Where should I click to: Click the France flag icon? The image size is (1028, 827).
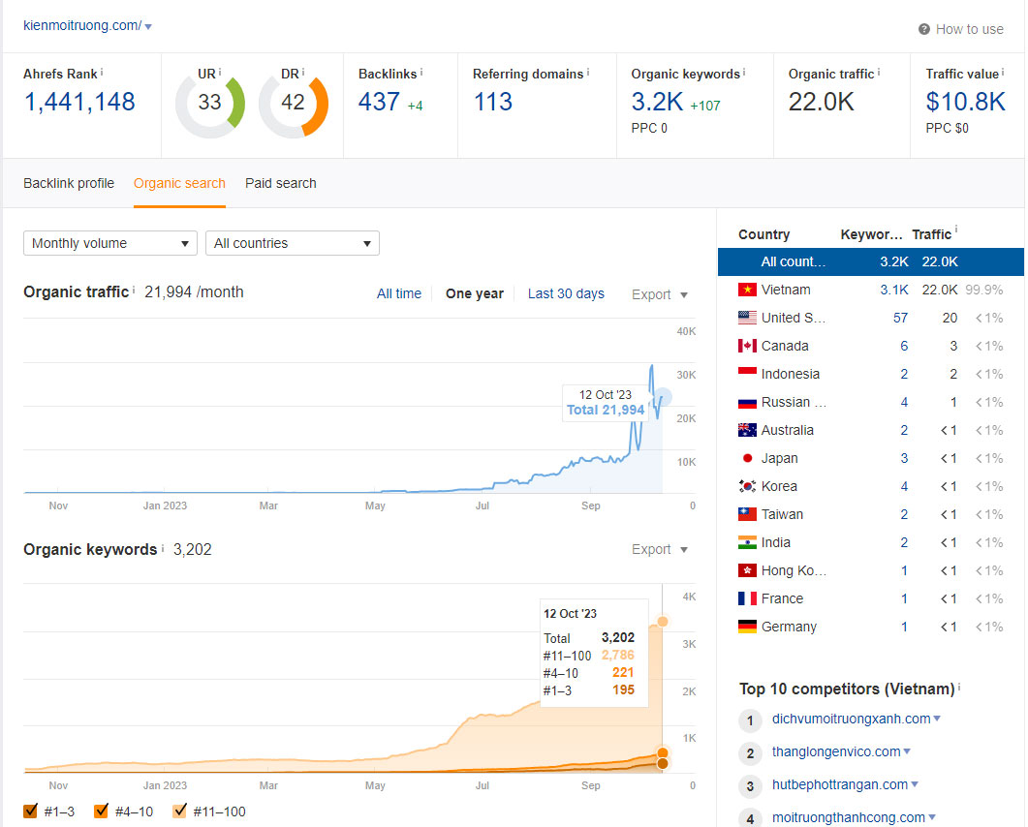747,598
